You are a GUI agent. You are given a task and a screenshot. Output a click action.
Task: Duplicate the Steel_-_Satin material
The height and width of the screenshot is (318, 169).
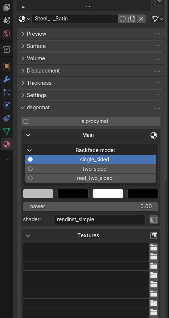(132, 19)
